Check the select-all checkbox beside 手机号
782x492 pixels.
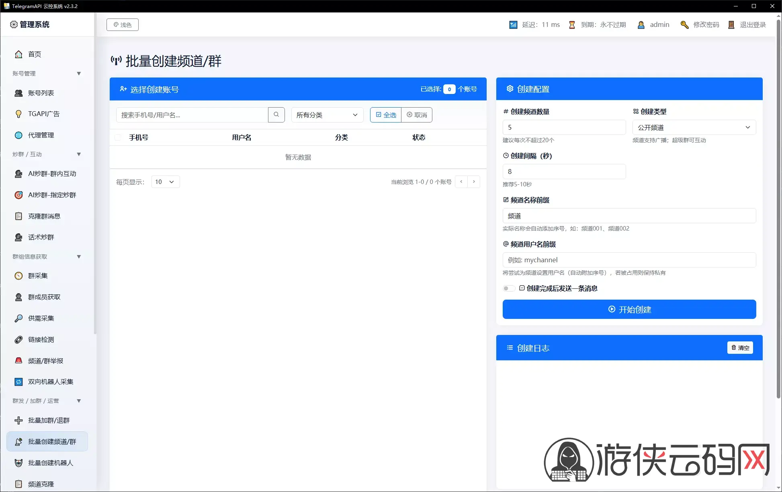pos(118,137)
